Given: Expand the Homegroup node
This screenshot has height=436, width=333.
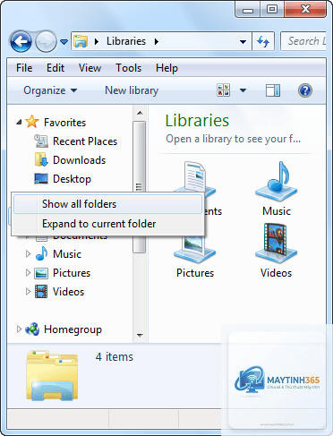Looking at the screenshot, I should [19, 329].
